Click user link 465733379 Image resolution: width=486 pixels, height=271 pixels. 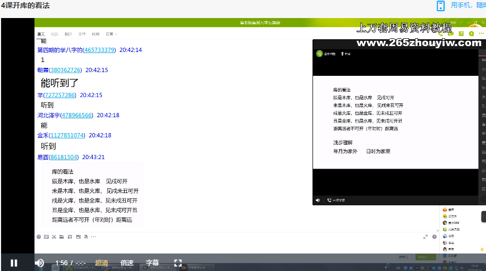pyautogui.click(x=99, y=50)
